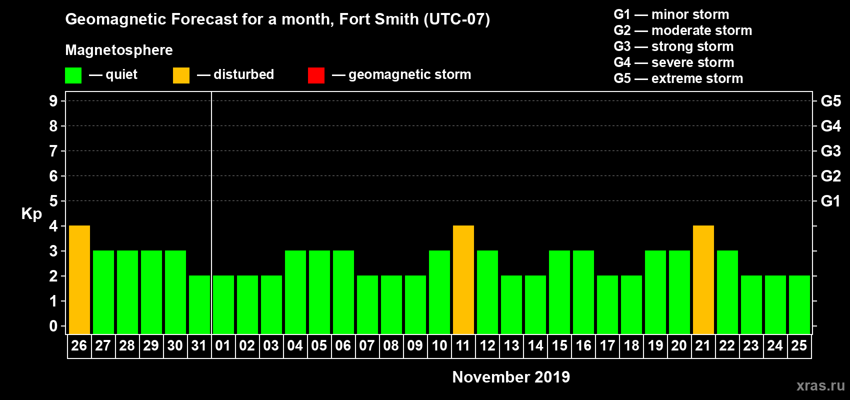Click the red geomagnetic storm legend swatch

click(x=316, y=75)
